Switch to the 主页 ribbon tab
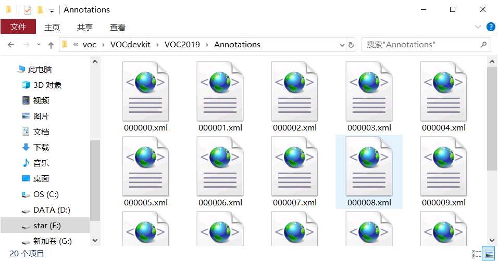 click(52, 27)
